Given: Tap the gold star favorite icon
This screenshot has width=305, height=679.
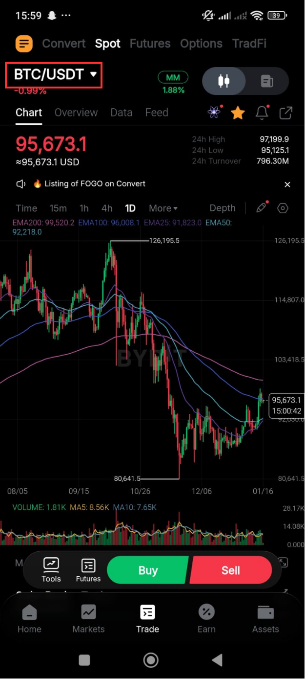Looking at the screenshot, I should pos(238,113).
